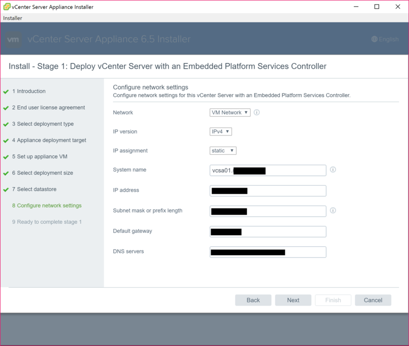Viewport: 409px width, 346px height.
Task: Click the vm logo in the header
Action: tap(13, 39)
